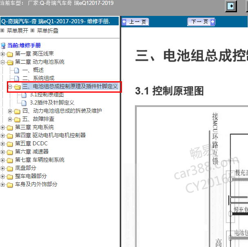Click the 当前:维修手册 root node
This screenshot has width=248, height=247.
pos(24,45)
